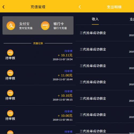Click the timestamp 2019-11-07 09:11
Viewport: 134px width, 134px height.
(63, 120)
